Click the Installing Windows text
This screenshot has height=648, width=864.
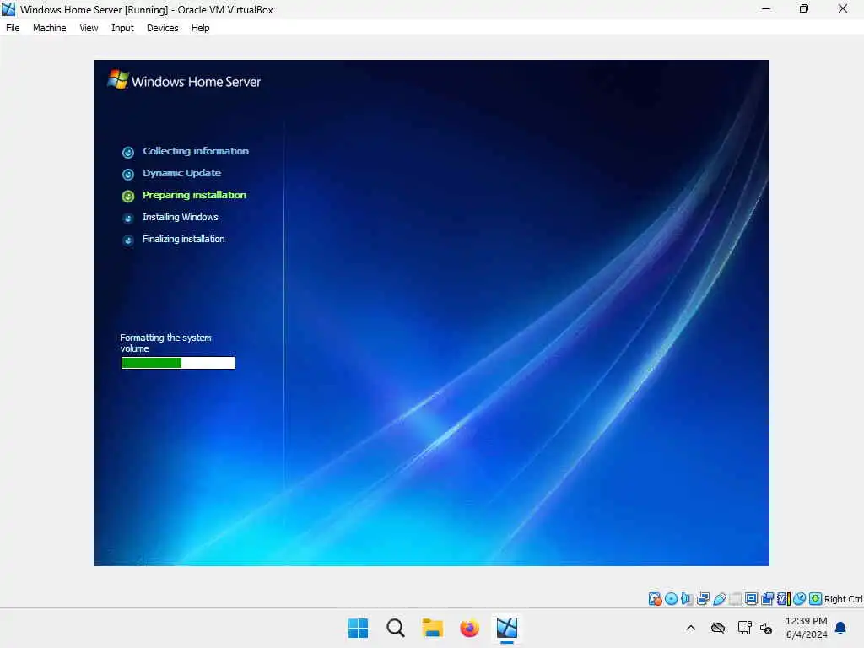181,217
